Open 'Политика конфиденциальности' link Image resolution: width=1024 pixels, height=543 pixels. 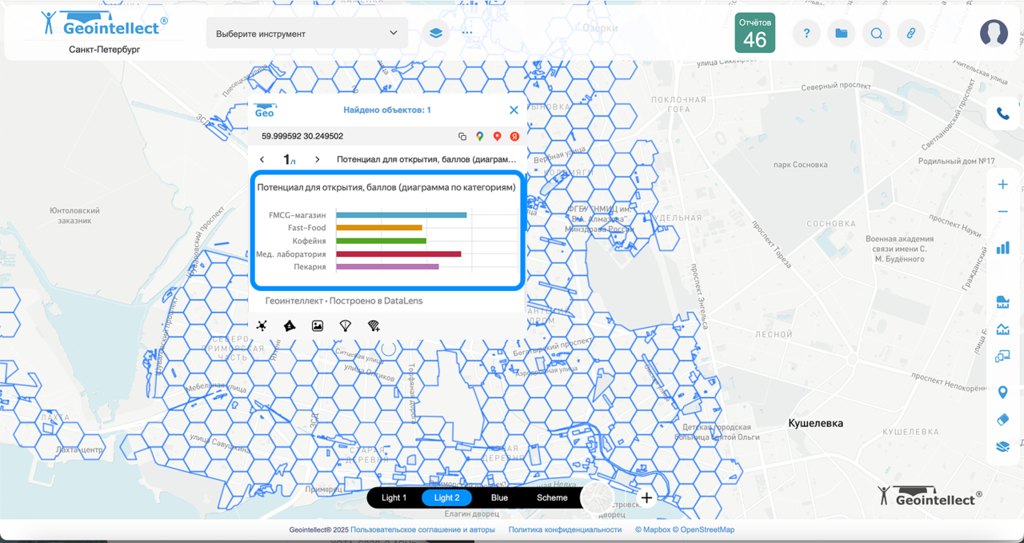565,529
